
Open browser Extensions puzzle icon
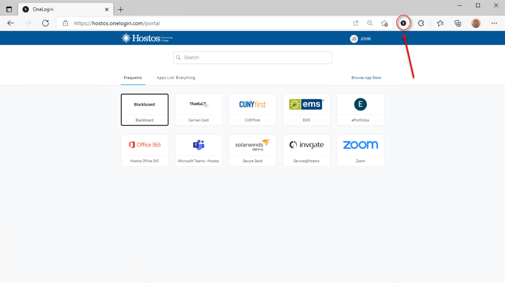pyautogui.click(x=421, y=23)
